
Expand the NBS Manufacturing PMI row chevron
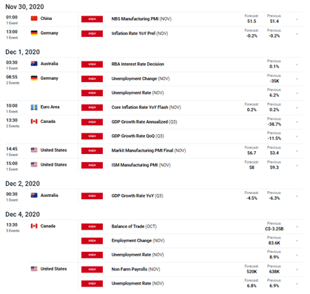point(297,19)
